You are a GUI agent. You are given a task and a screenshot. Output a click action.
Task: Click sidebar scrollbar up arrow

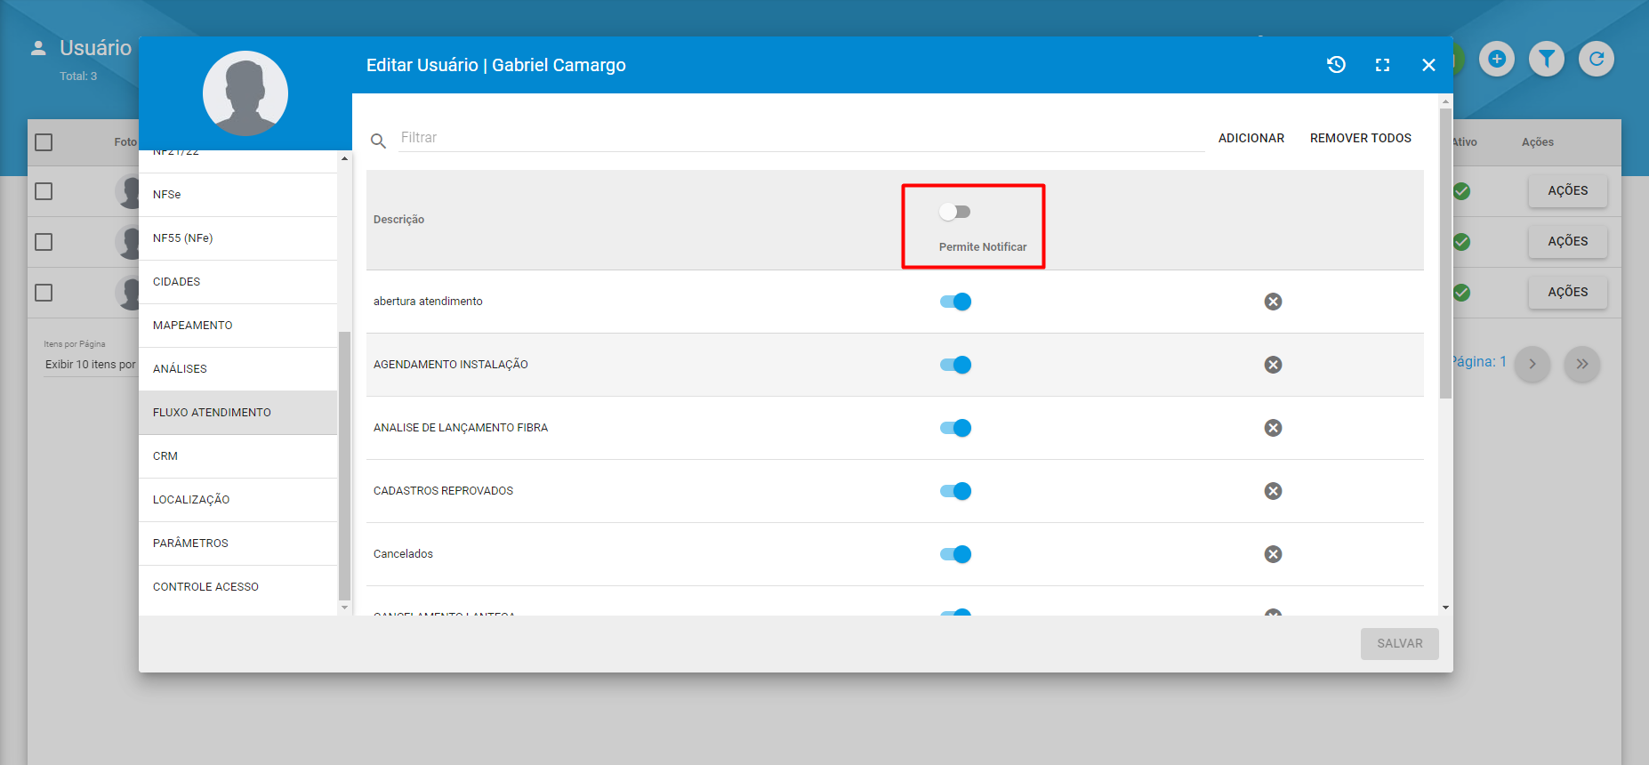click(344, 158)
